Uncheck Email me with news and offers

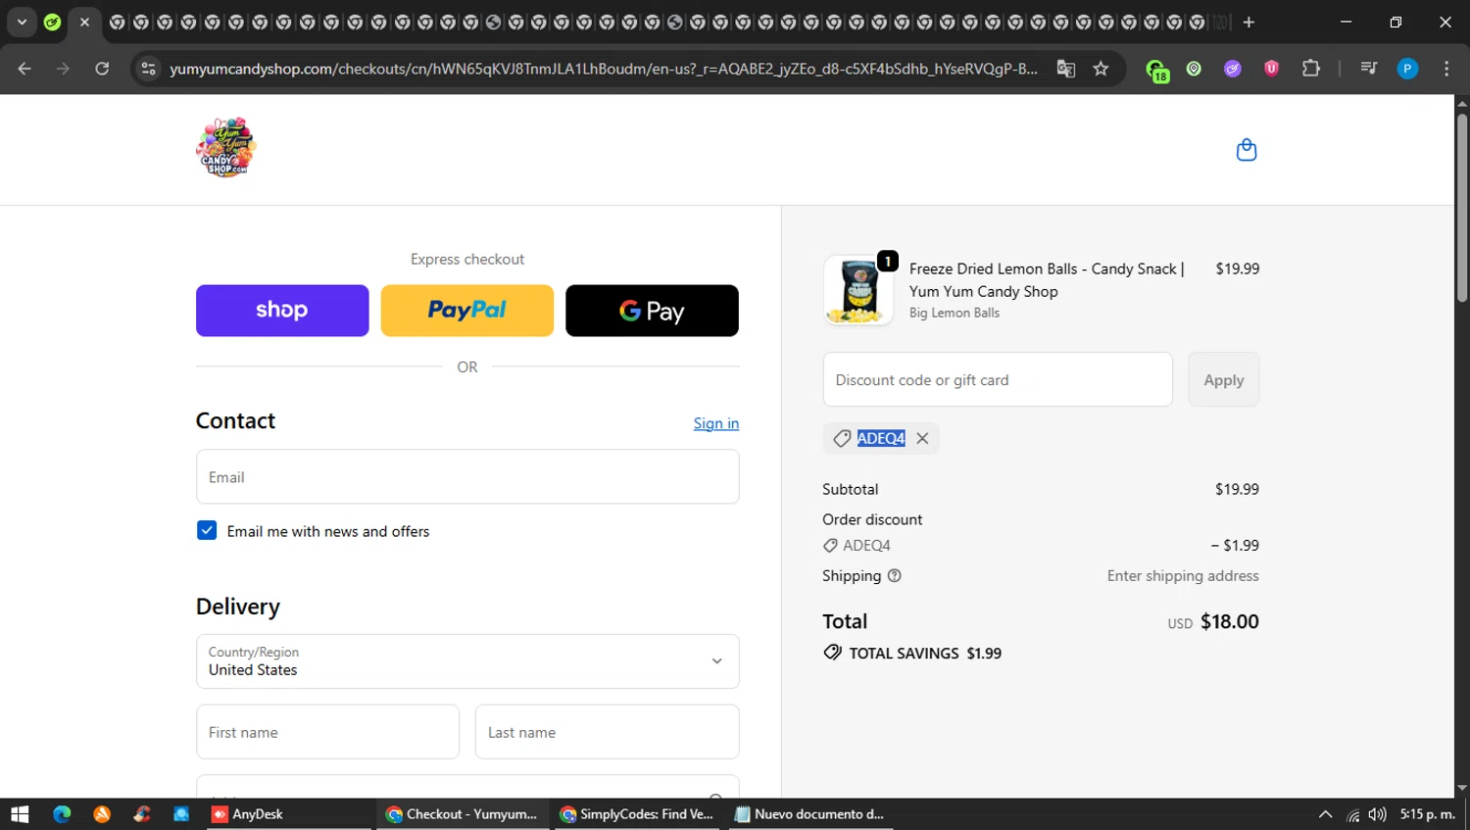207,530
